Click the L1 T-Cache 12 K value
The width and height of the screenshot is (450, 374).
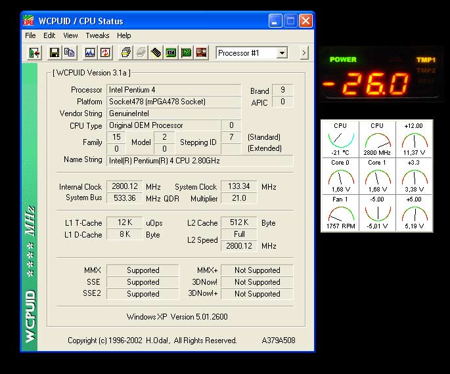point(125,222)
